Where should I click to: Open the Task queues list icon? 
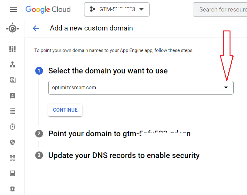coord(12,111)
